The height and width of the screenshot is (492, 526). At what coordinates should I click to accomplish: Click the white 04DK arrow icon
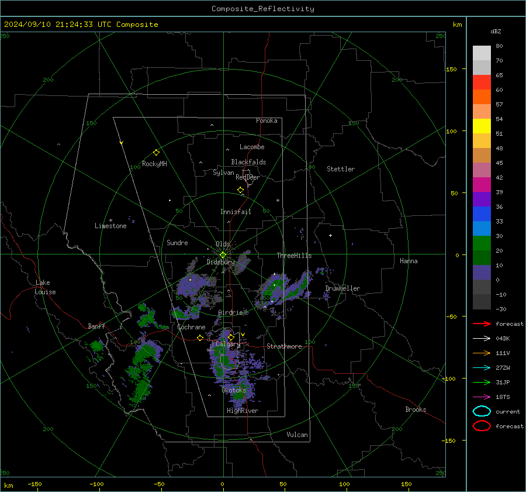(482, 338)
